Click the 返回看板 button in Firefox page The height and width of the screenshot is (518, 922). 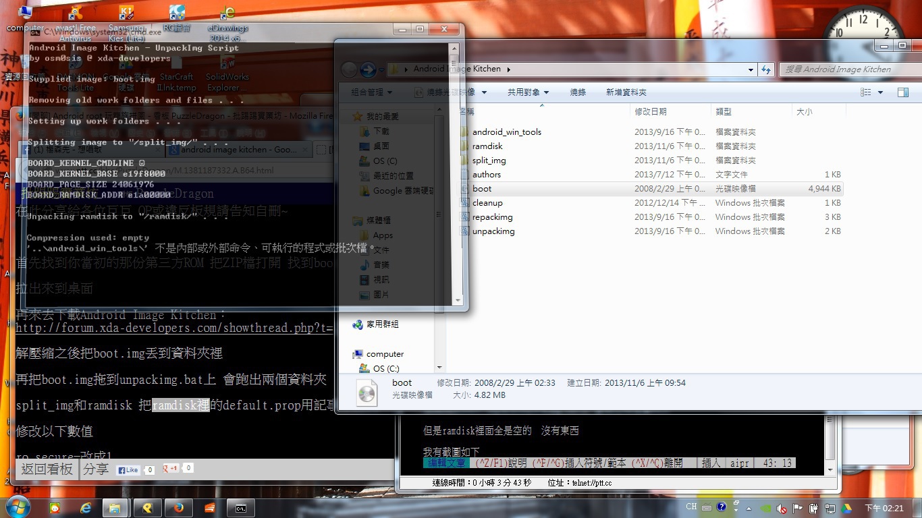47,469
